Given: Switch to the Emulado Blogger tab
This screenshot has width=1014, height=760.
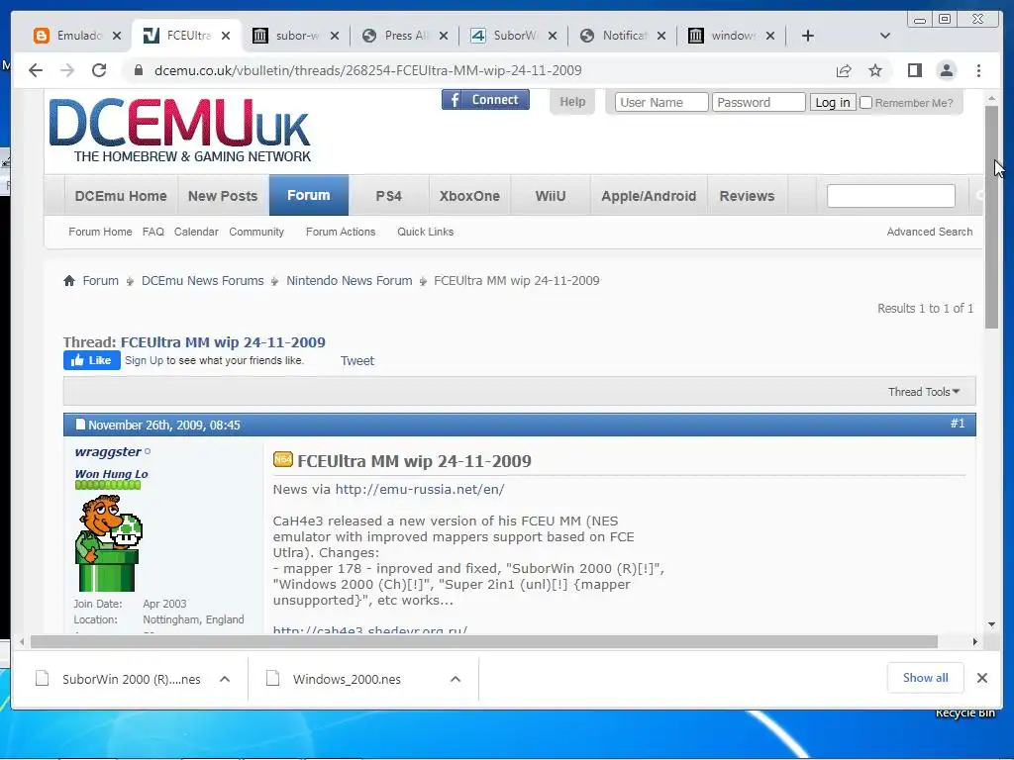Looking at the screenshot, I should click(68, 36).
